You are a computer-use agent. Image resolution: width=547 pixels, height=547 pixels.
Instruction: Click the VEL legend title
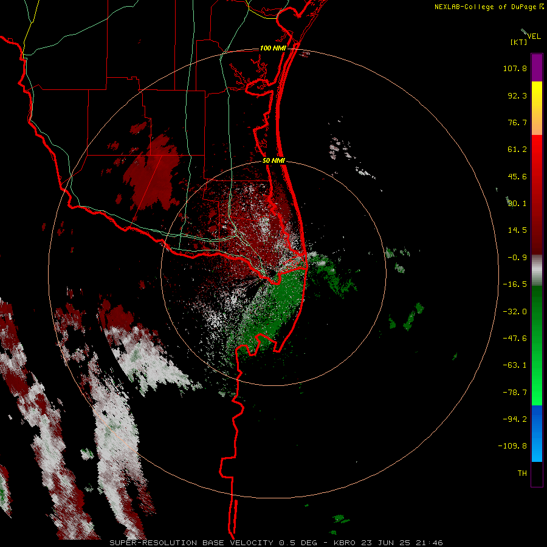point(534,36)
